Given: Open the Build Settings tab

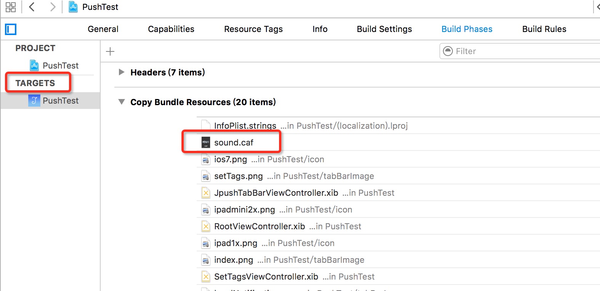Looking at the screenshot, I should [384, 29].
